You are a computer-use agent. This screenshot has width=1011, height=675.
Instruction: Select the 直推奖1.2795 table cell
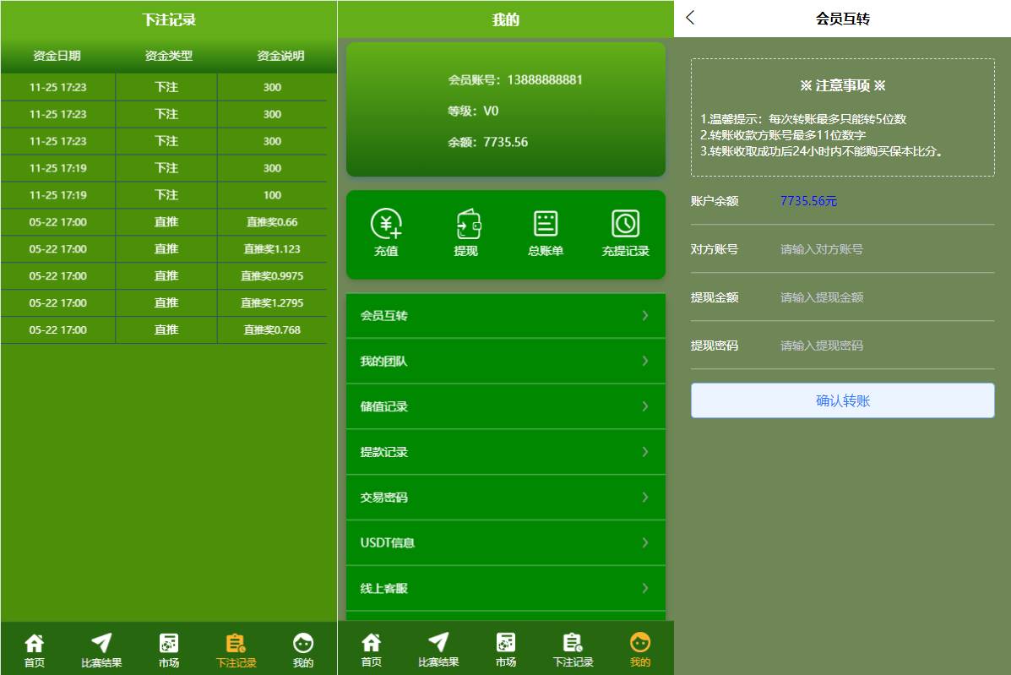point(272,303)
